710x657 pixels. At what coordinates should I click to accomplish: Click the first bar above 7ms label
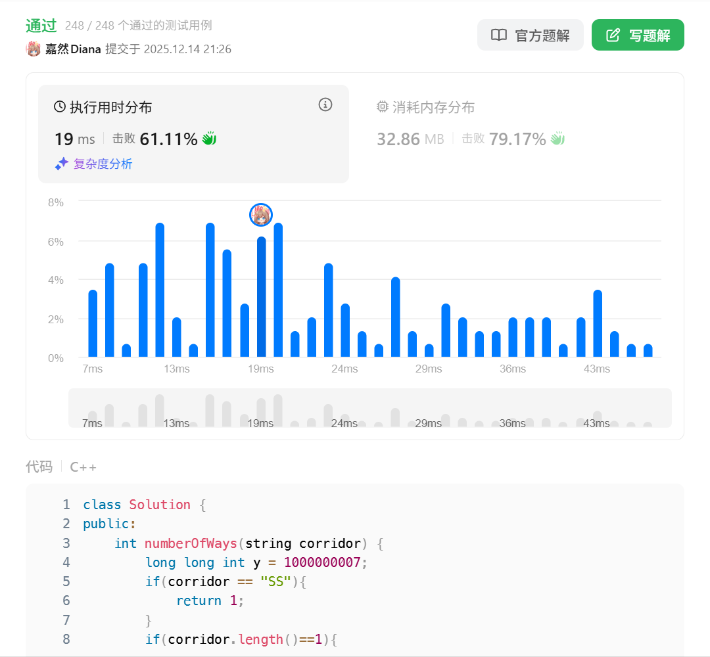coord(93,323)
